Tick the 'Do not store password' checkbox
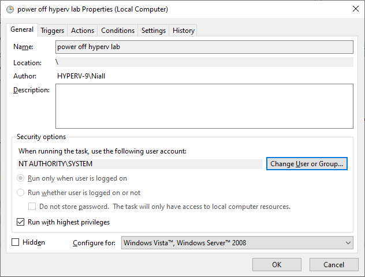The image size is (365, 277). tap(32, 206)
